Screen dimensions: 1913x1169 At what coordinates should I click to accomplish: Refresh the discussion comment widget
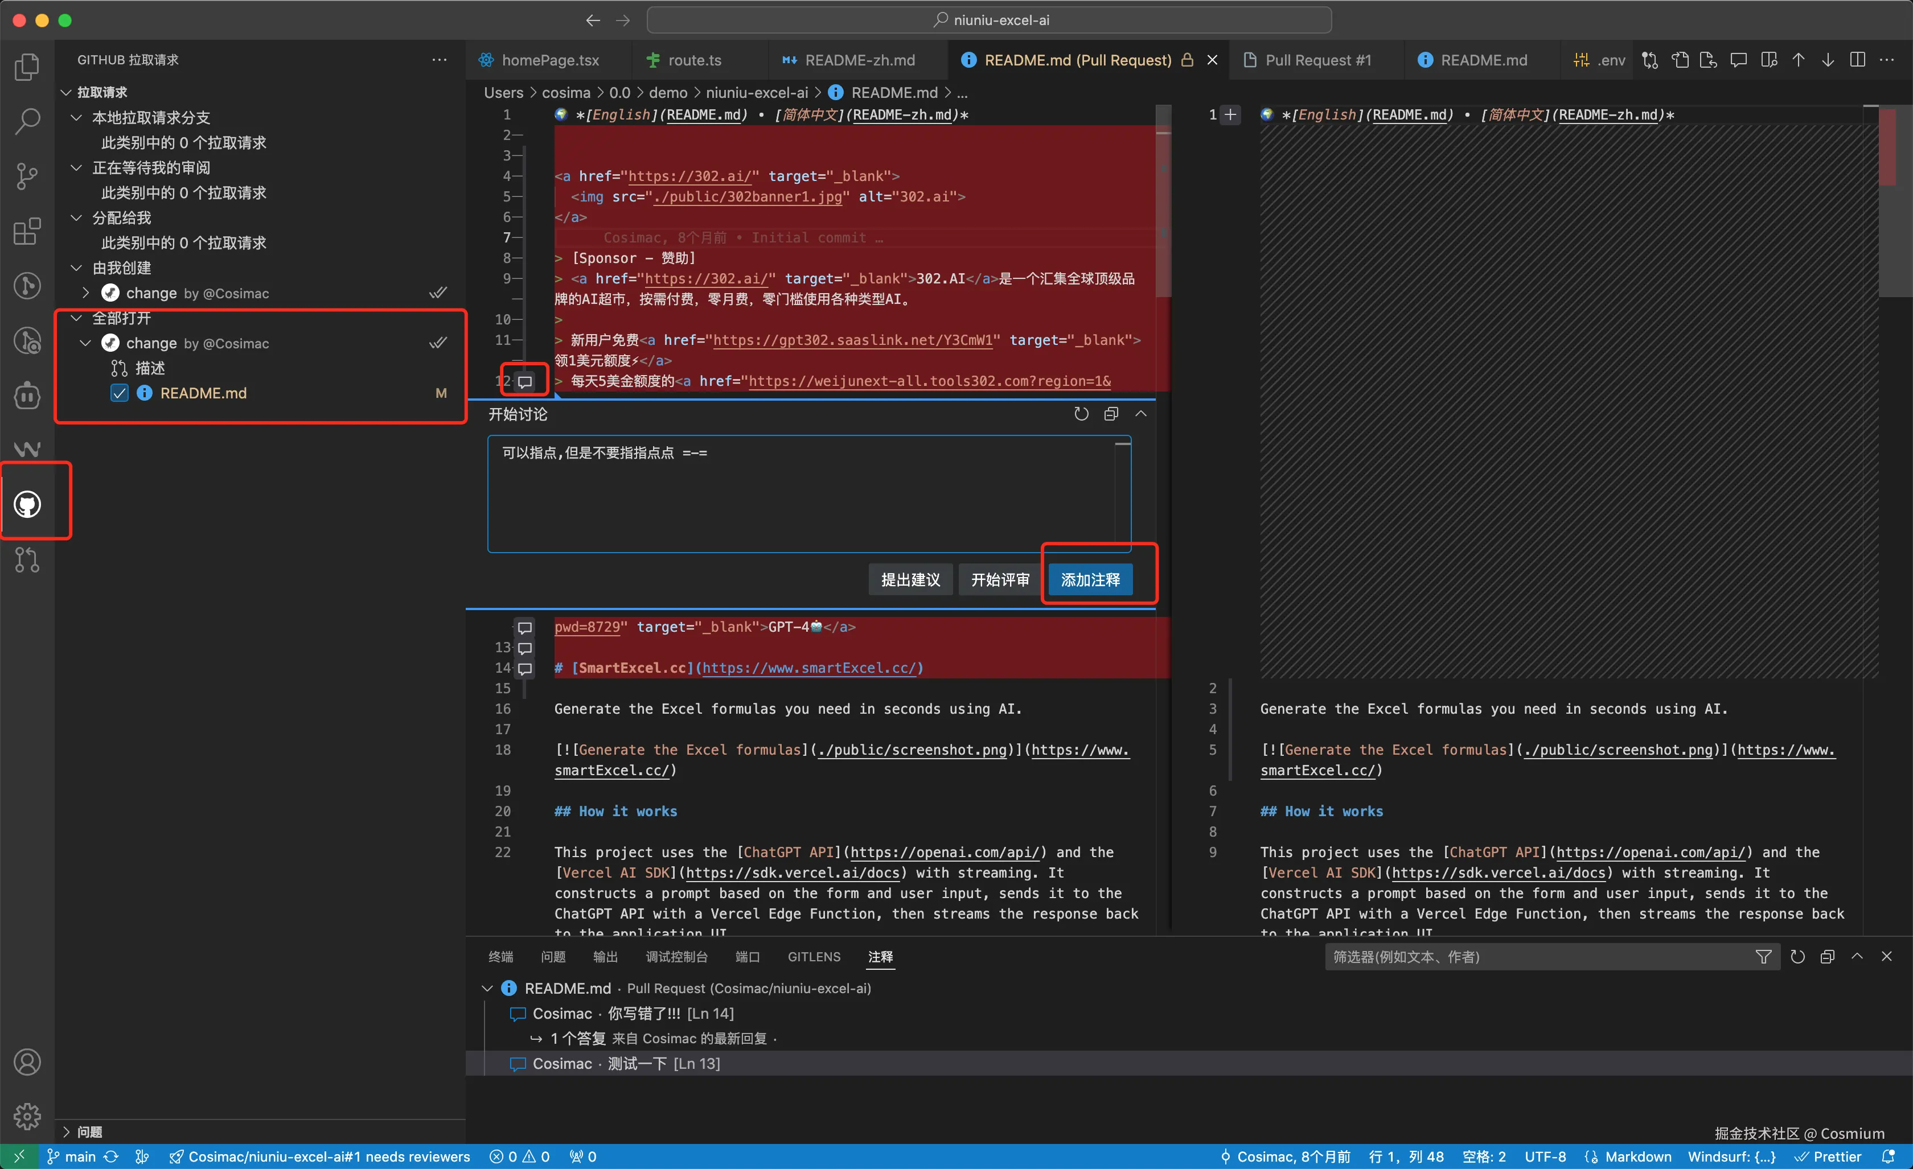click(1081, 414)
